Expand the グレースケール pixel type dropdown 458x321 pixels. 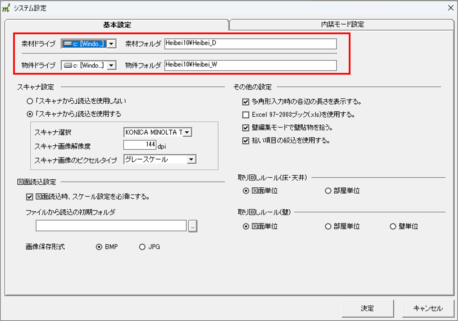(x=191, y=159)
